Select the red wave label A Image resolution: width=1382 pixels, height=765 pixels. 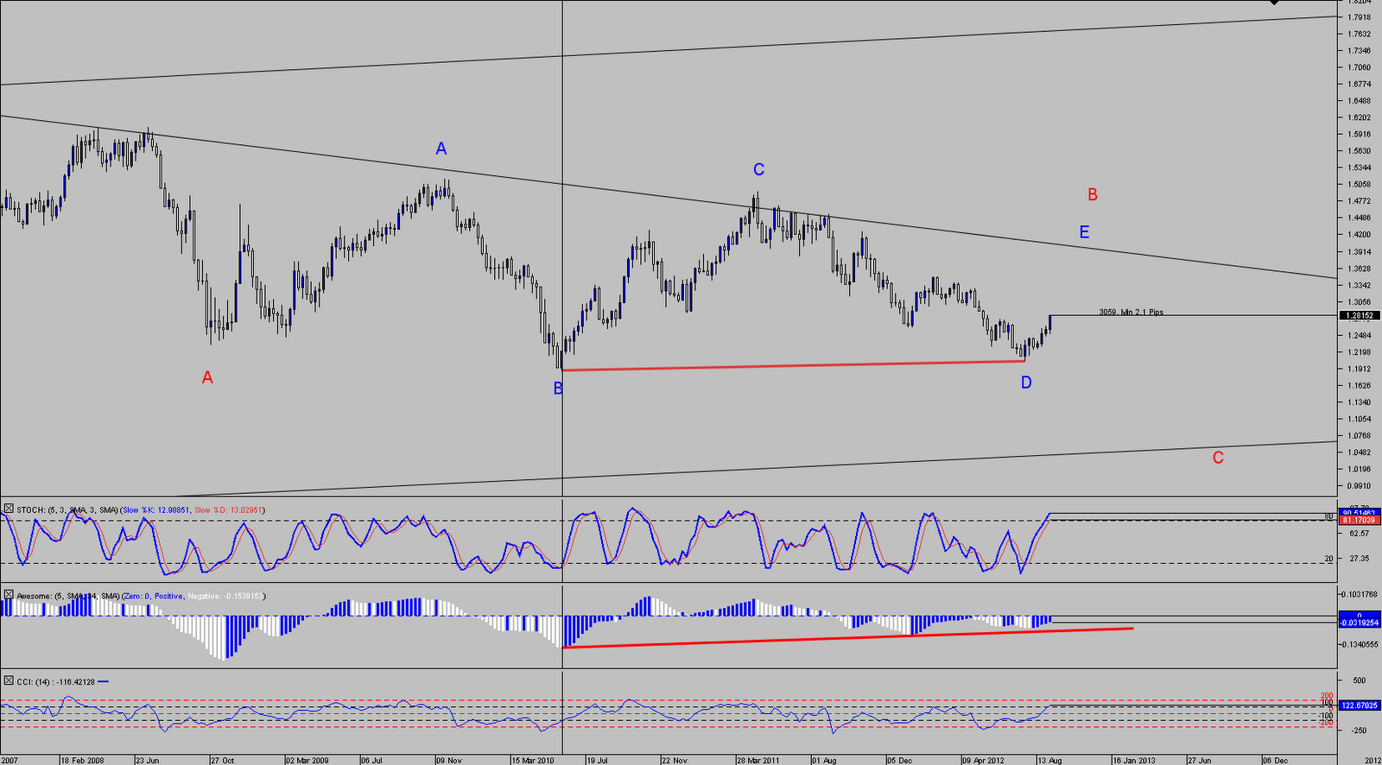207,377
